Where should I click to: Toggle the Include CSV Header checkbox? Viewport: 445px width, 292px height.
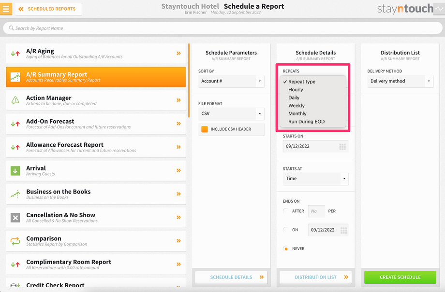204,129
